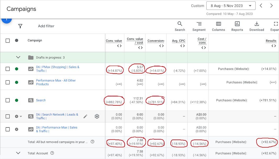Expand the Total: Account row chevron

[18, 153]
